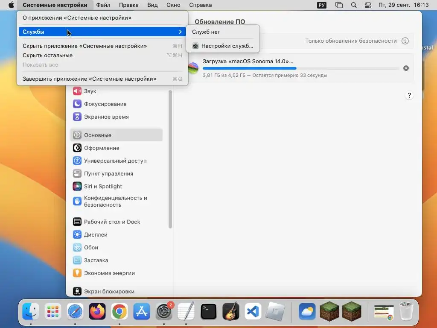Click the macOS Sonoma download progress bar

301,68
